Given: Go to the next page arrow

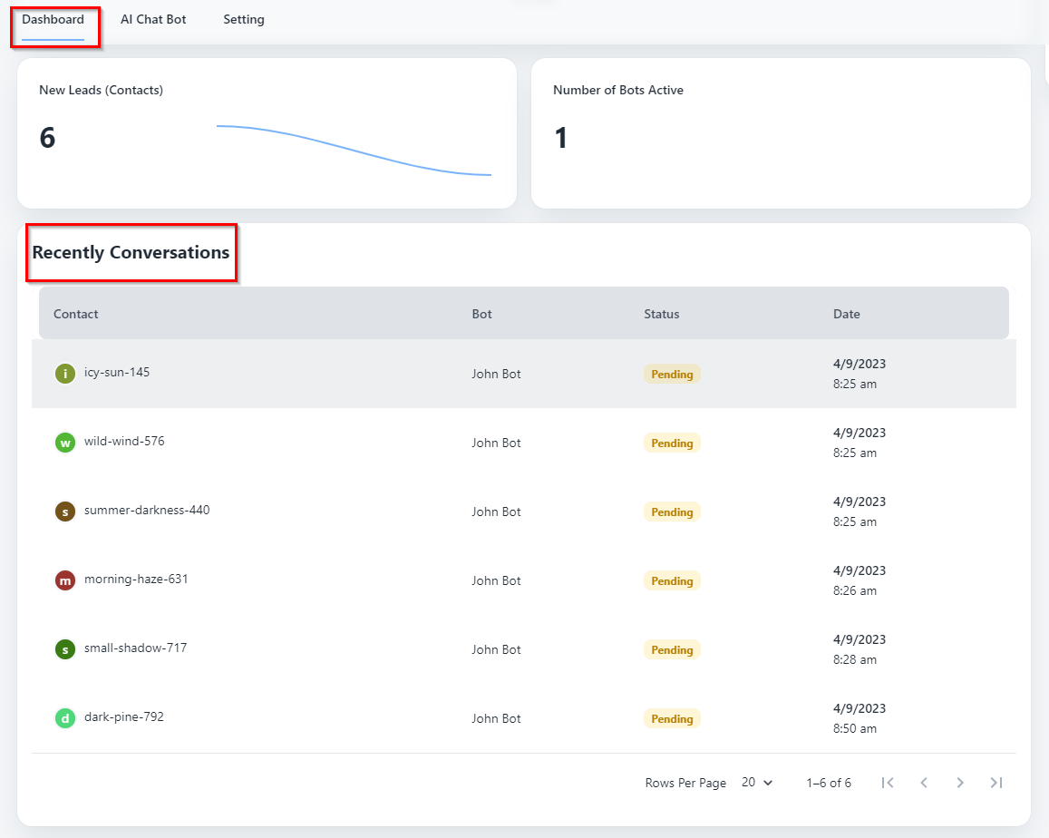Looking at the screenshot, I should [960, 783].
